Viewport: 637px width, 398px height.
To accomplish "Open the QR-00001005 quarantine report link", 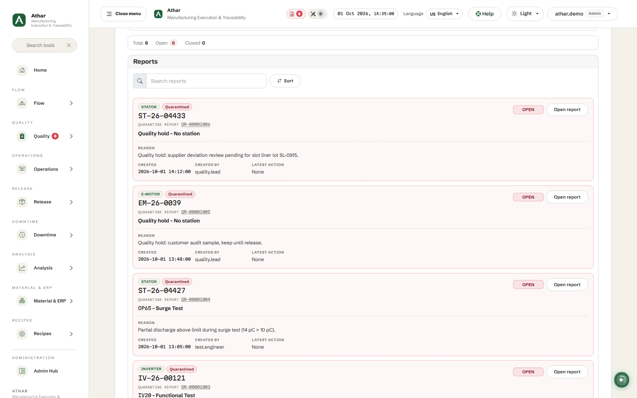I will (196, 212).
